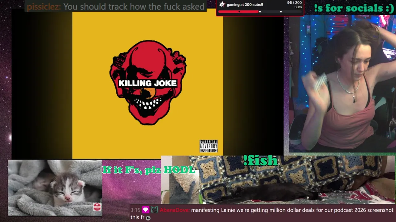Click the "!s for socials :)" text

coord(354,8)
